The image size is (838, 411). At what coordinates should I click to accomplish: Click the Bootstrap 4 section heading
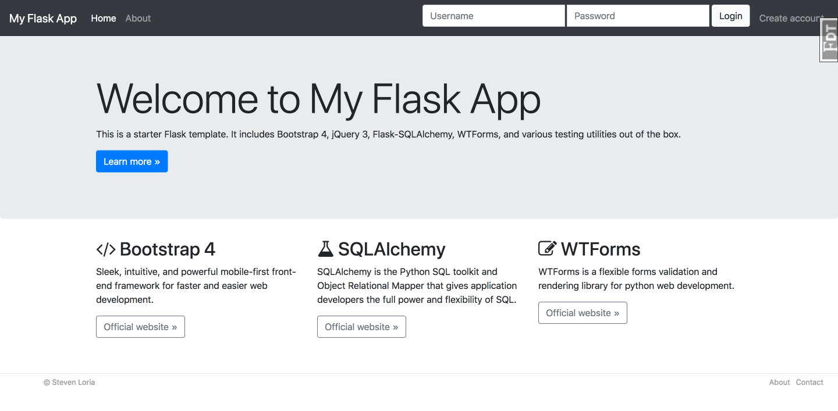[x=167, y=249]
